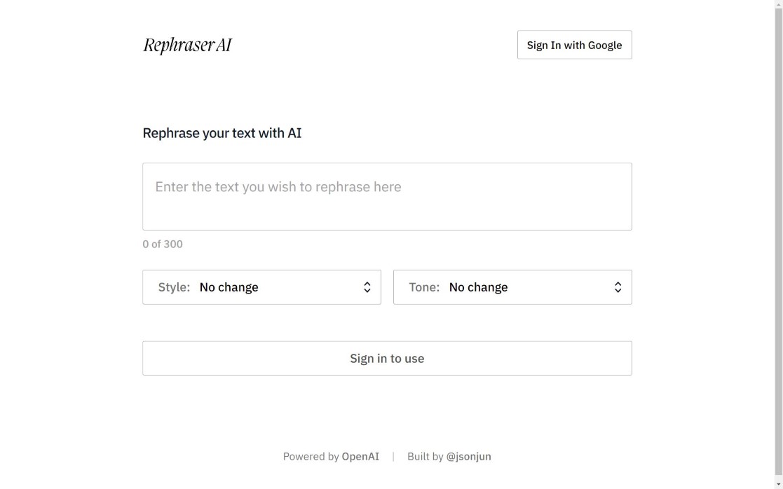Click the 'Tone:' label text

[x=424, y=287]
